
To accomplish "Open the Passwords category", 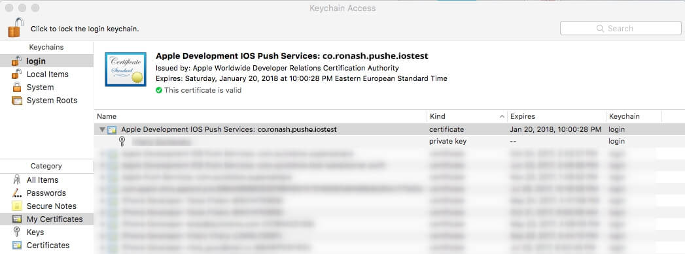I will pos(46,193).
